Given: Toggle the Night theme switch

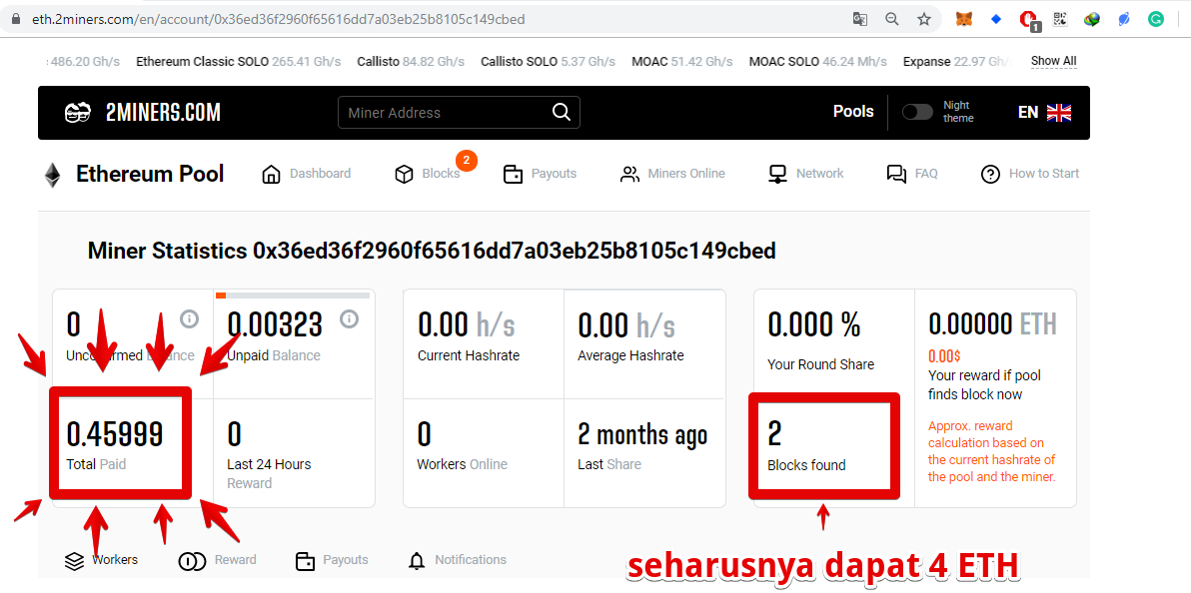Looking at the screenshot, I should tap(917, 113).
